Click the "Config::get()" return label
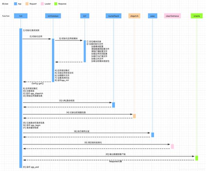Image resolution: width=206 pixels, height=171 pixels. point(37,83)
